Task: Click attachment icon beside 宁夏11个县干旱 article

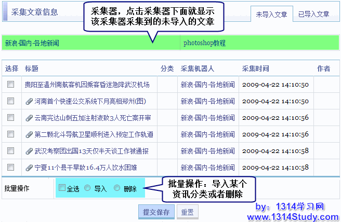Action: point(29,168)
